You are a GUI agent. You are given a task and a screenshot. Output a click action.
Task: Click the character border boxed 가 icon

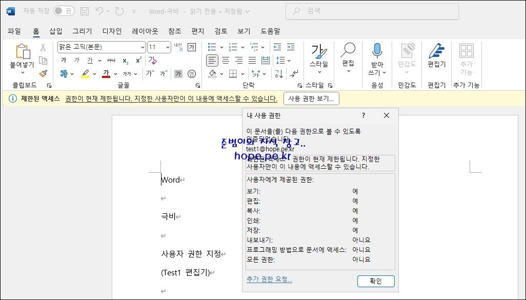192,47
